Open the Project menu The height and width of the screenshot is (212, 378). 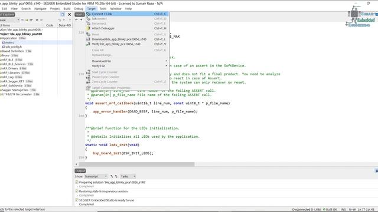coord(55,9)
